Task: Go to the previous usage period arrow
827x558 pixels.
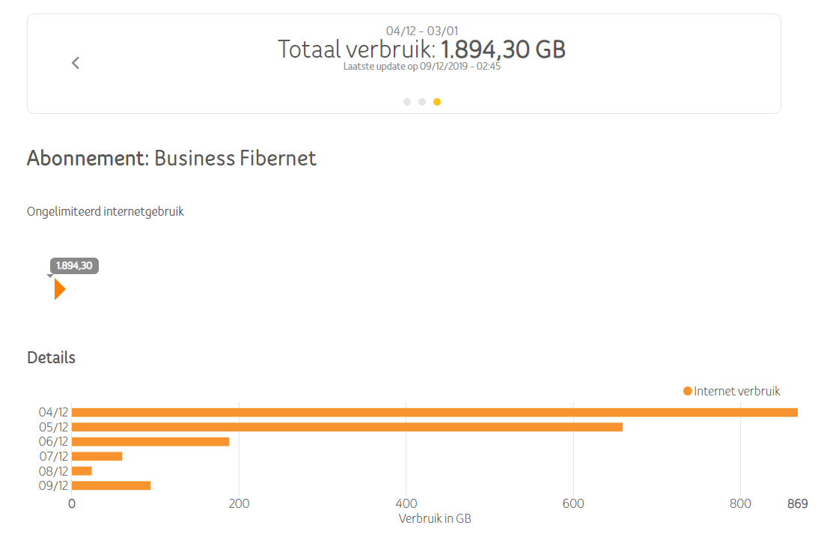Action: pyautogui.click(x=76, y=63)
